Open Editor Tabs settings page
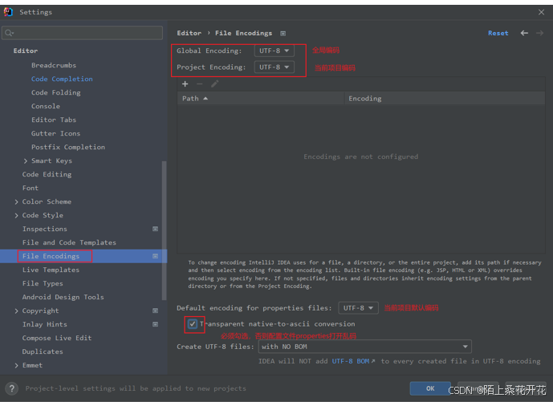553x402 pixels. click(54, 120)
